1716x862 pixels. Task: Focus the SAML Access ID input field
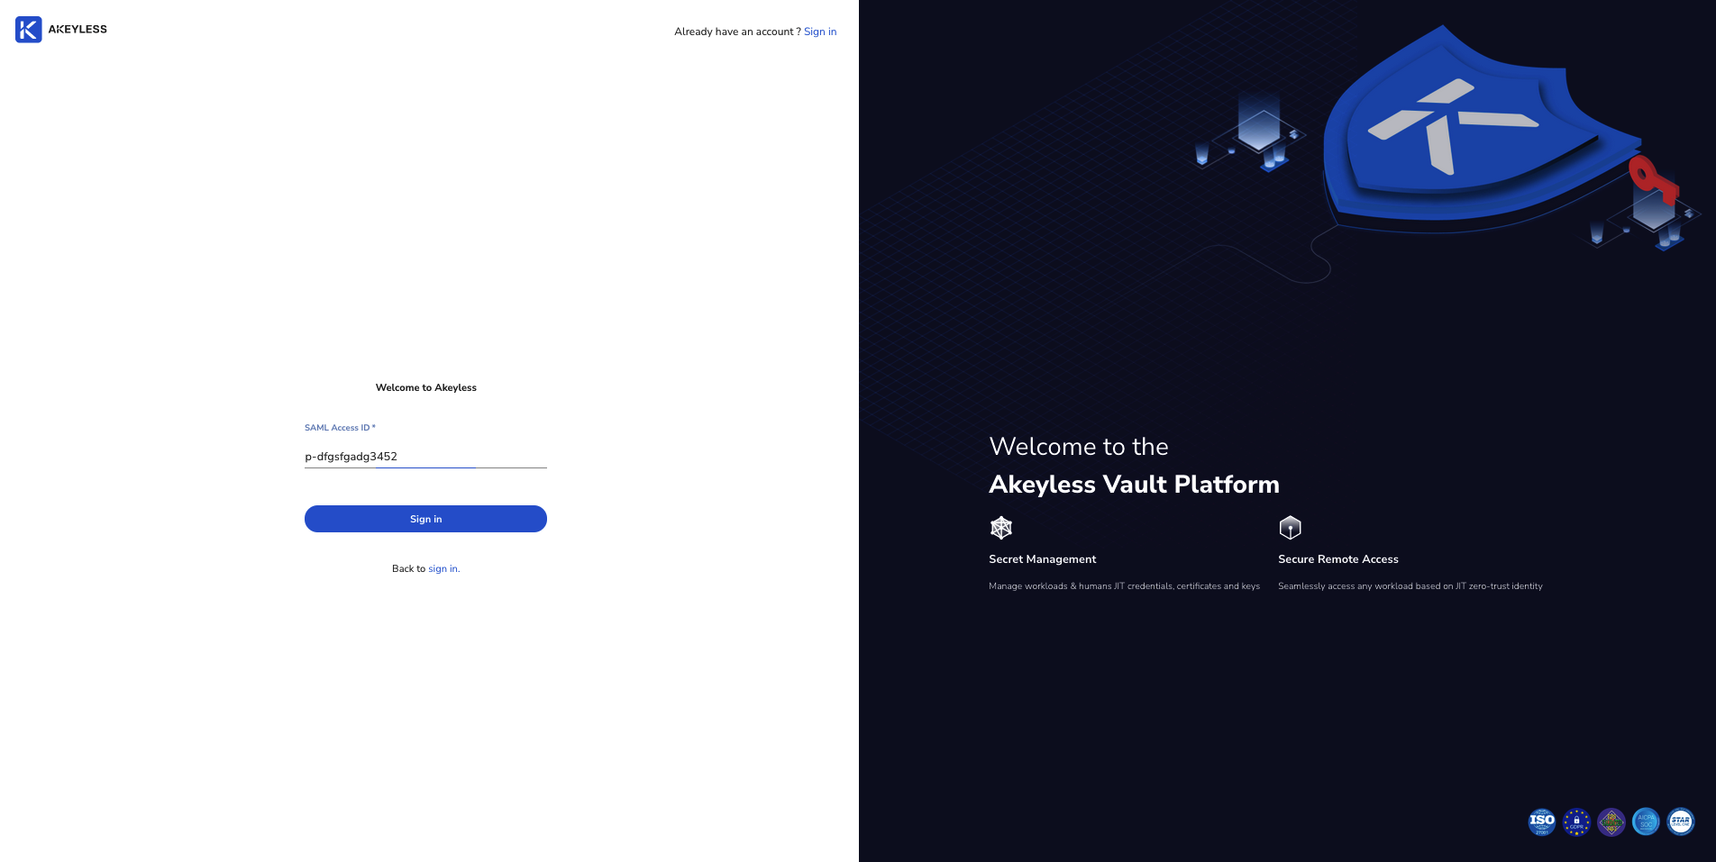(x=425, y=457)
